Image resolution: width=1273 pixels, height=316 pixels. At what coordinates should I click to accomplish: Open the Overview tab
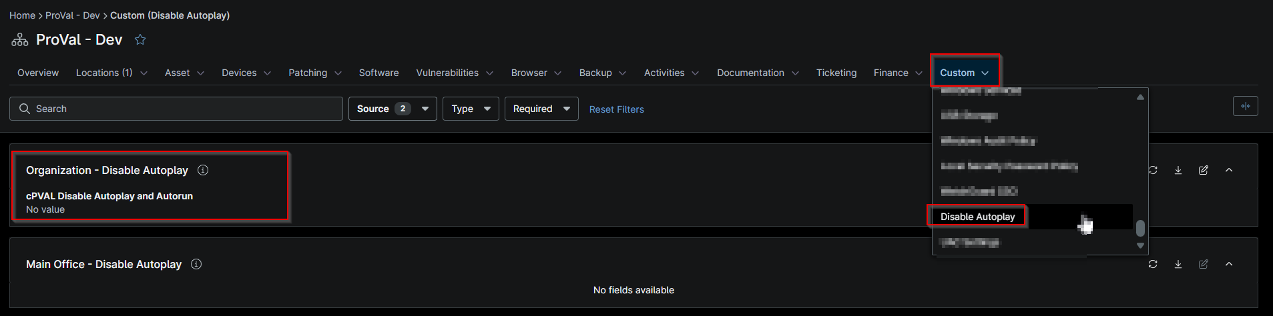pos(38,73)
